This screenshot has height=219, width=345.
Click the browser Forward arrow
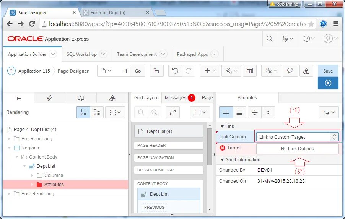point(21,24)
